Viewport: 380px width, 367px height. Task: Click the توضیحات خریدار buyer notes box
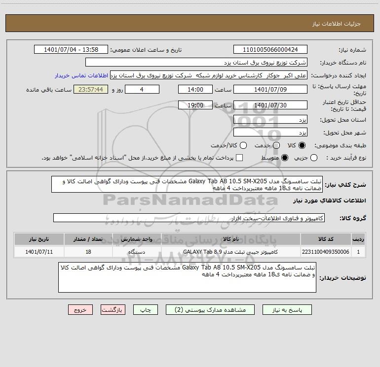(188, 277)
